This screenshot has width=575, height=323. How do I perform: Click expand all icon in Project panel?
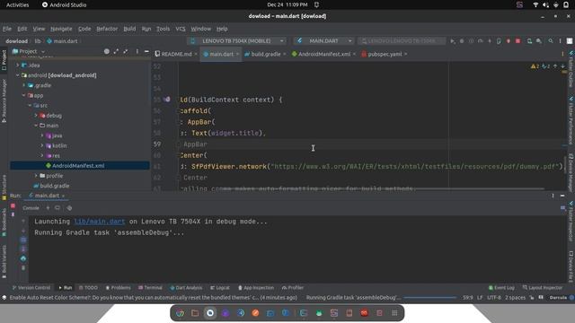coord(116,51)
